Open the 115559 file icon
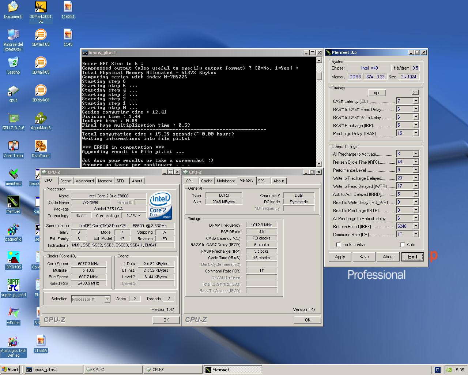The height and width of the screenshot is (375, 468). pos(41,344)
